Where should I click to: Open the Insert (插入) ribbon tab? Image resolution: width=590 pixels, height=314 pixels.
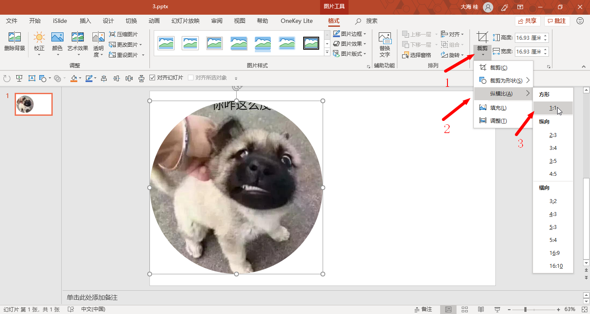[86, 21]
